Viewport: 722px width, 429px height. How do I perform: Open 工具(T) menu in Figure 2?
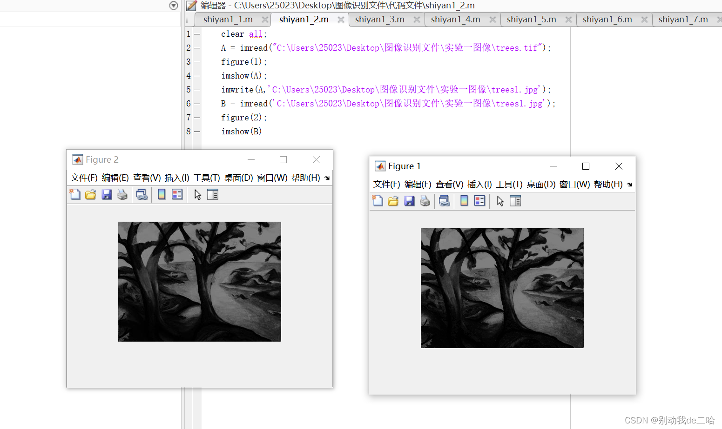click(207, 178)
